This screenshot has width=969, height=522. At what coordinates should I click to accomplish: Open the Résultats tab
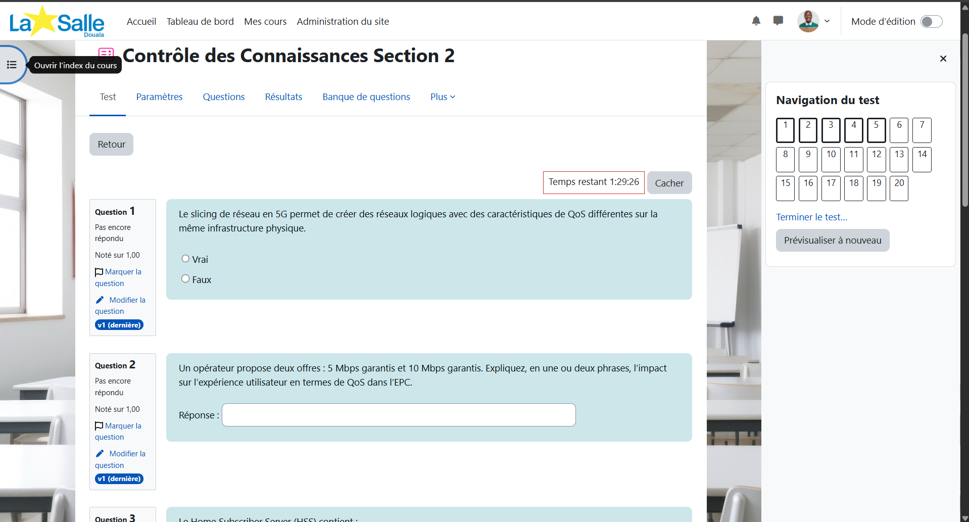pos(283,97)
